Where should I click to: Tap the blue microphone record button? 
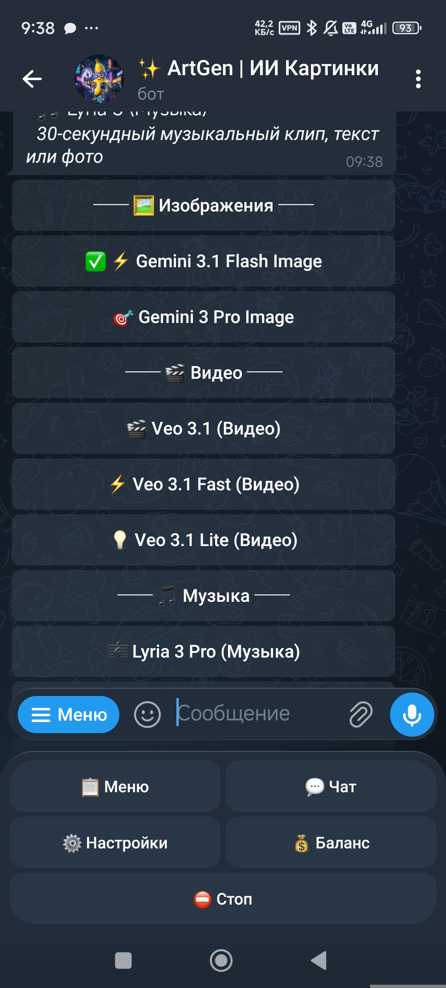(412, 715)
